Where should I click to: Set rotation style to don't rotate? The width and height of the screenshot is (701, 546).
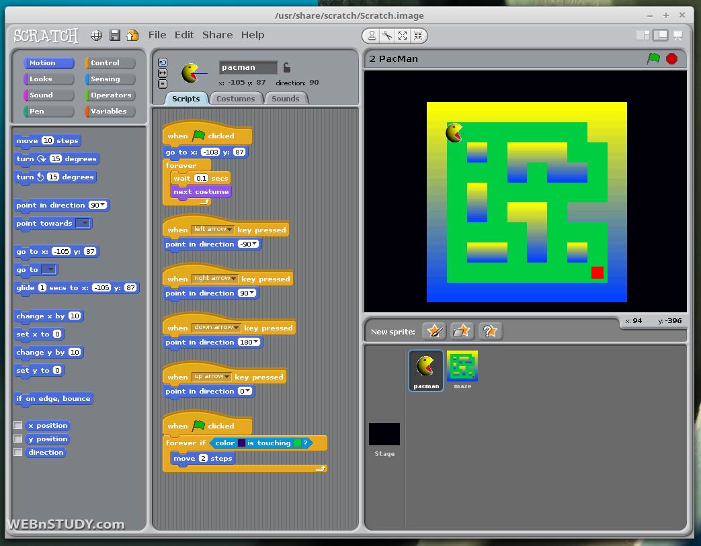(163, 83)
